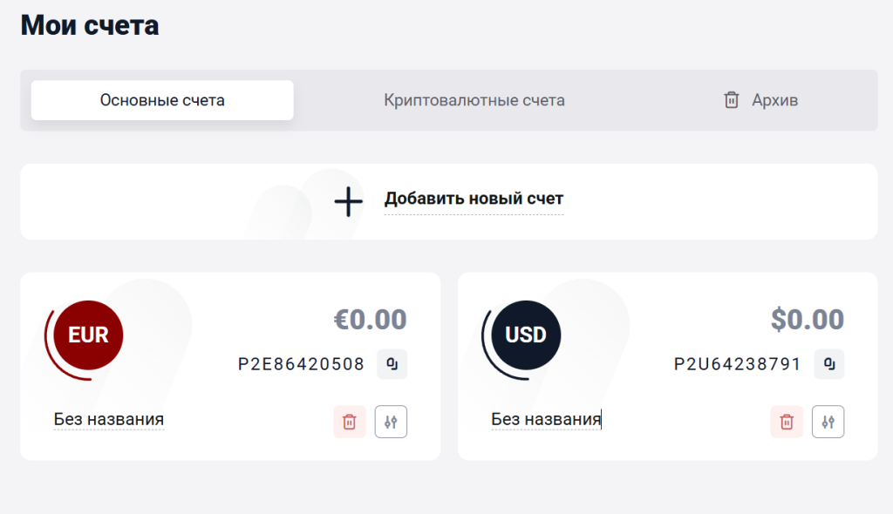893x514 pixels.
Task: Open the Криптовалютные счета tab
Action: point(474,100)
